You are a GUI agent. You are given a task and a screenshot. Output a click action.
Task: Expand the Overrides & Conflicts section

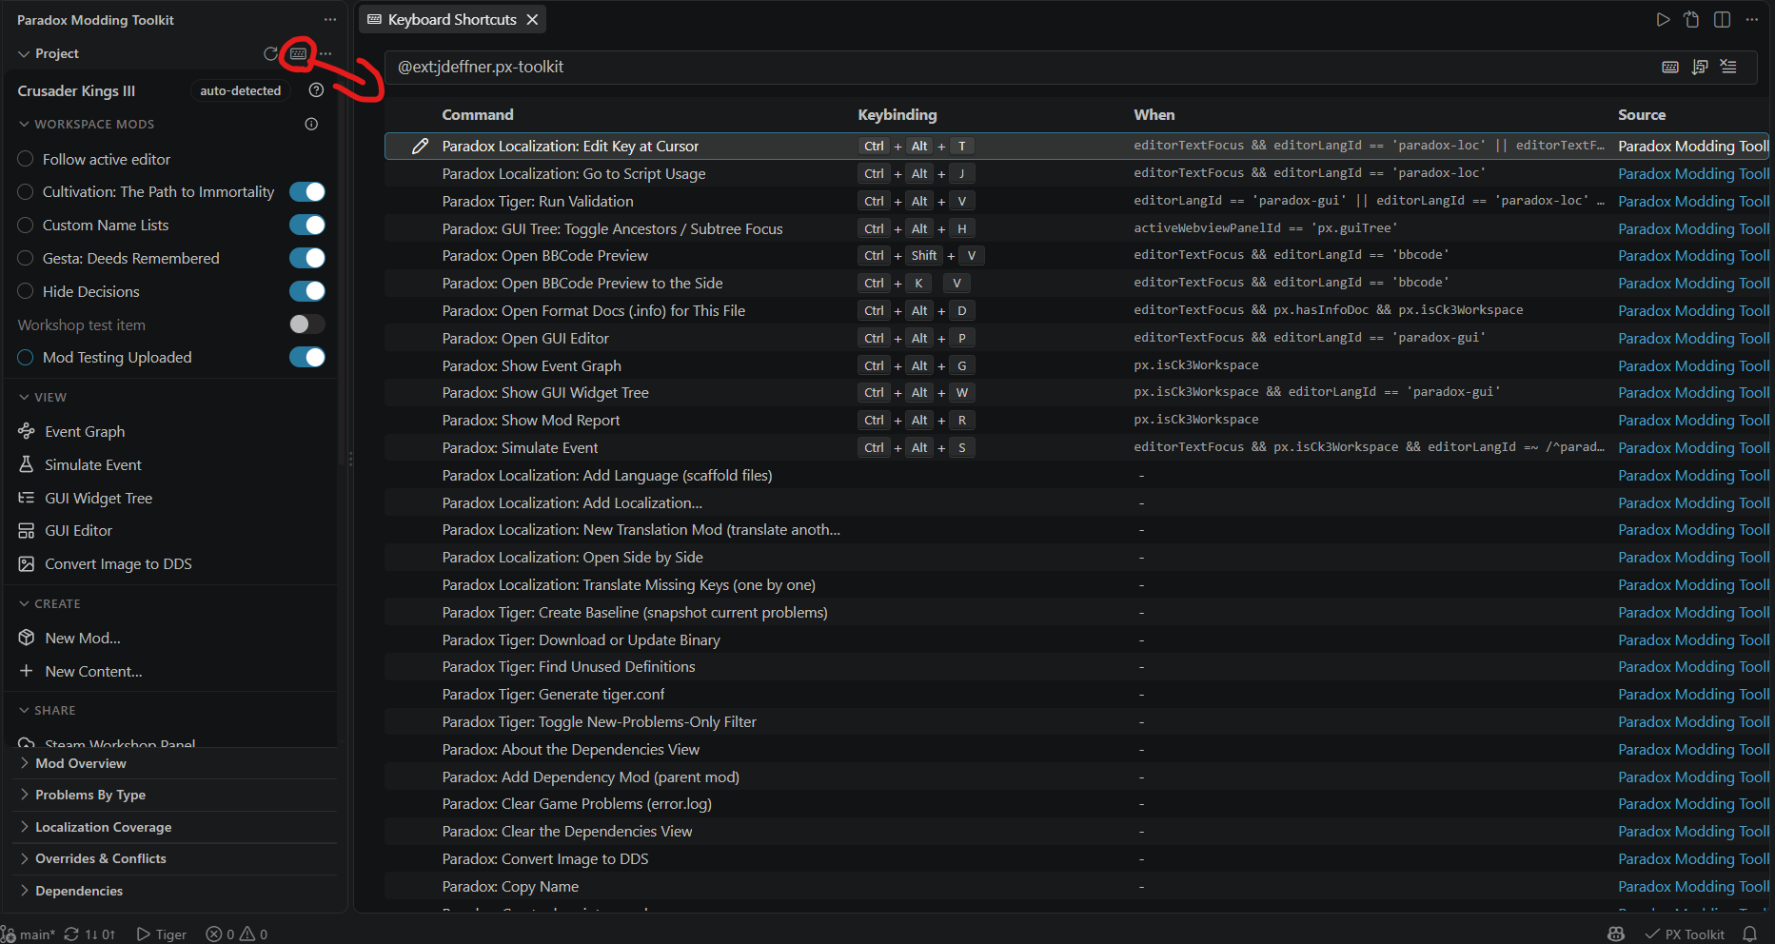point(176,858)
